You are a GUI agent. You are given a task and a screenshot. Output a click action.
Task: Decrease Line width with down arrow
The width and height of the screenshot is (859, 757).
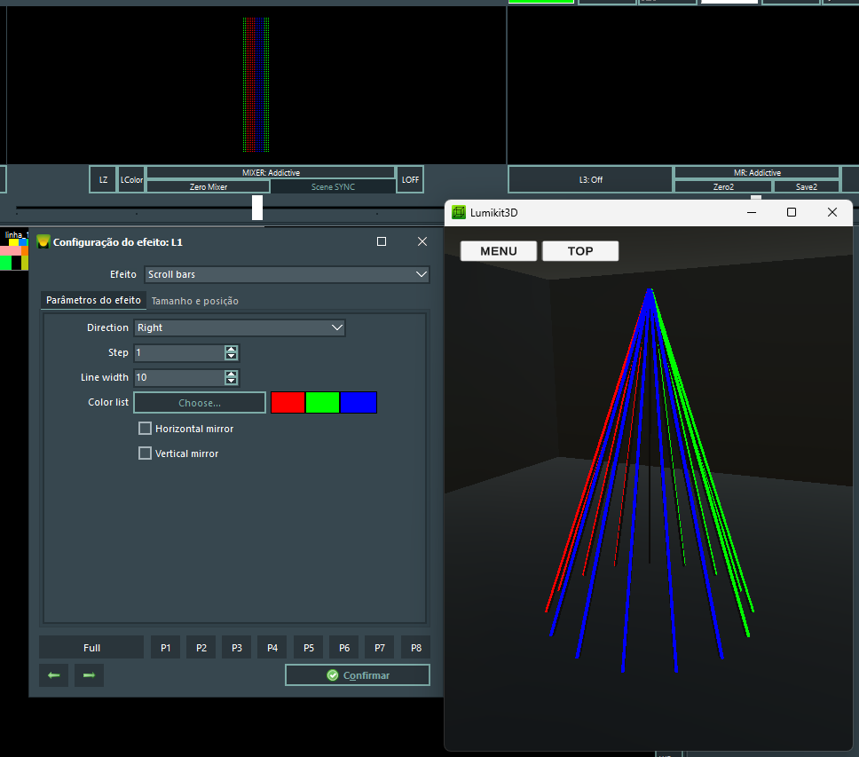pyautogui.click(x=232, y=382)
